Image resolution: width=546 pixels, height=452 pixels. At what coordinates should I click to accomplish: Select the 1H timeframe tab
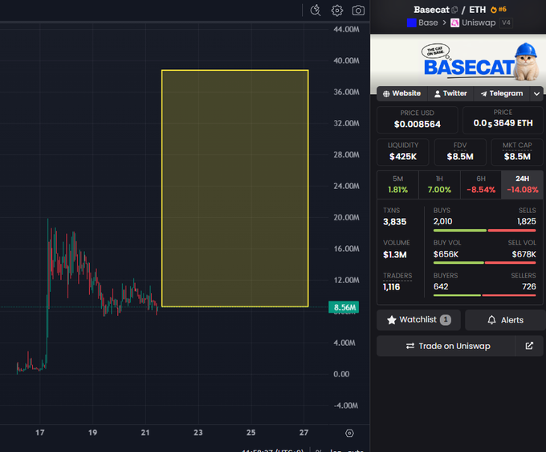pos(439,184)
